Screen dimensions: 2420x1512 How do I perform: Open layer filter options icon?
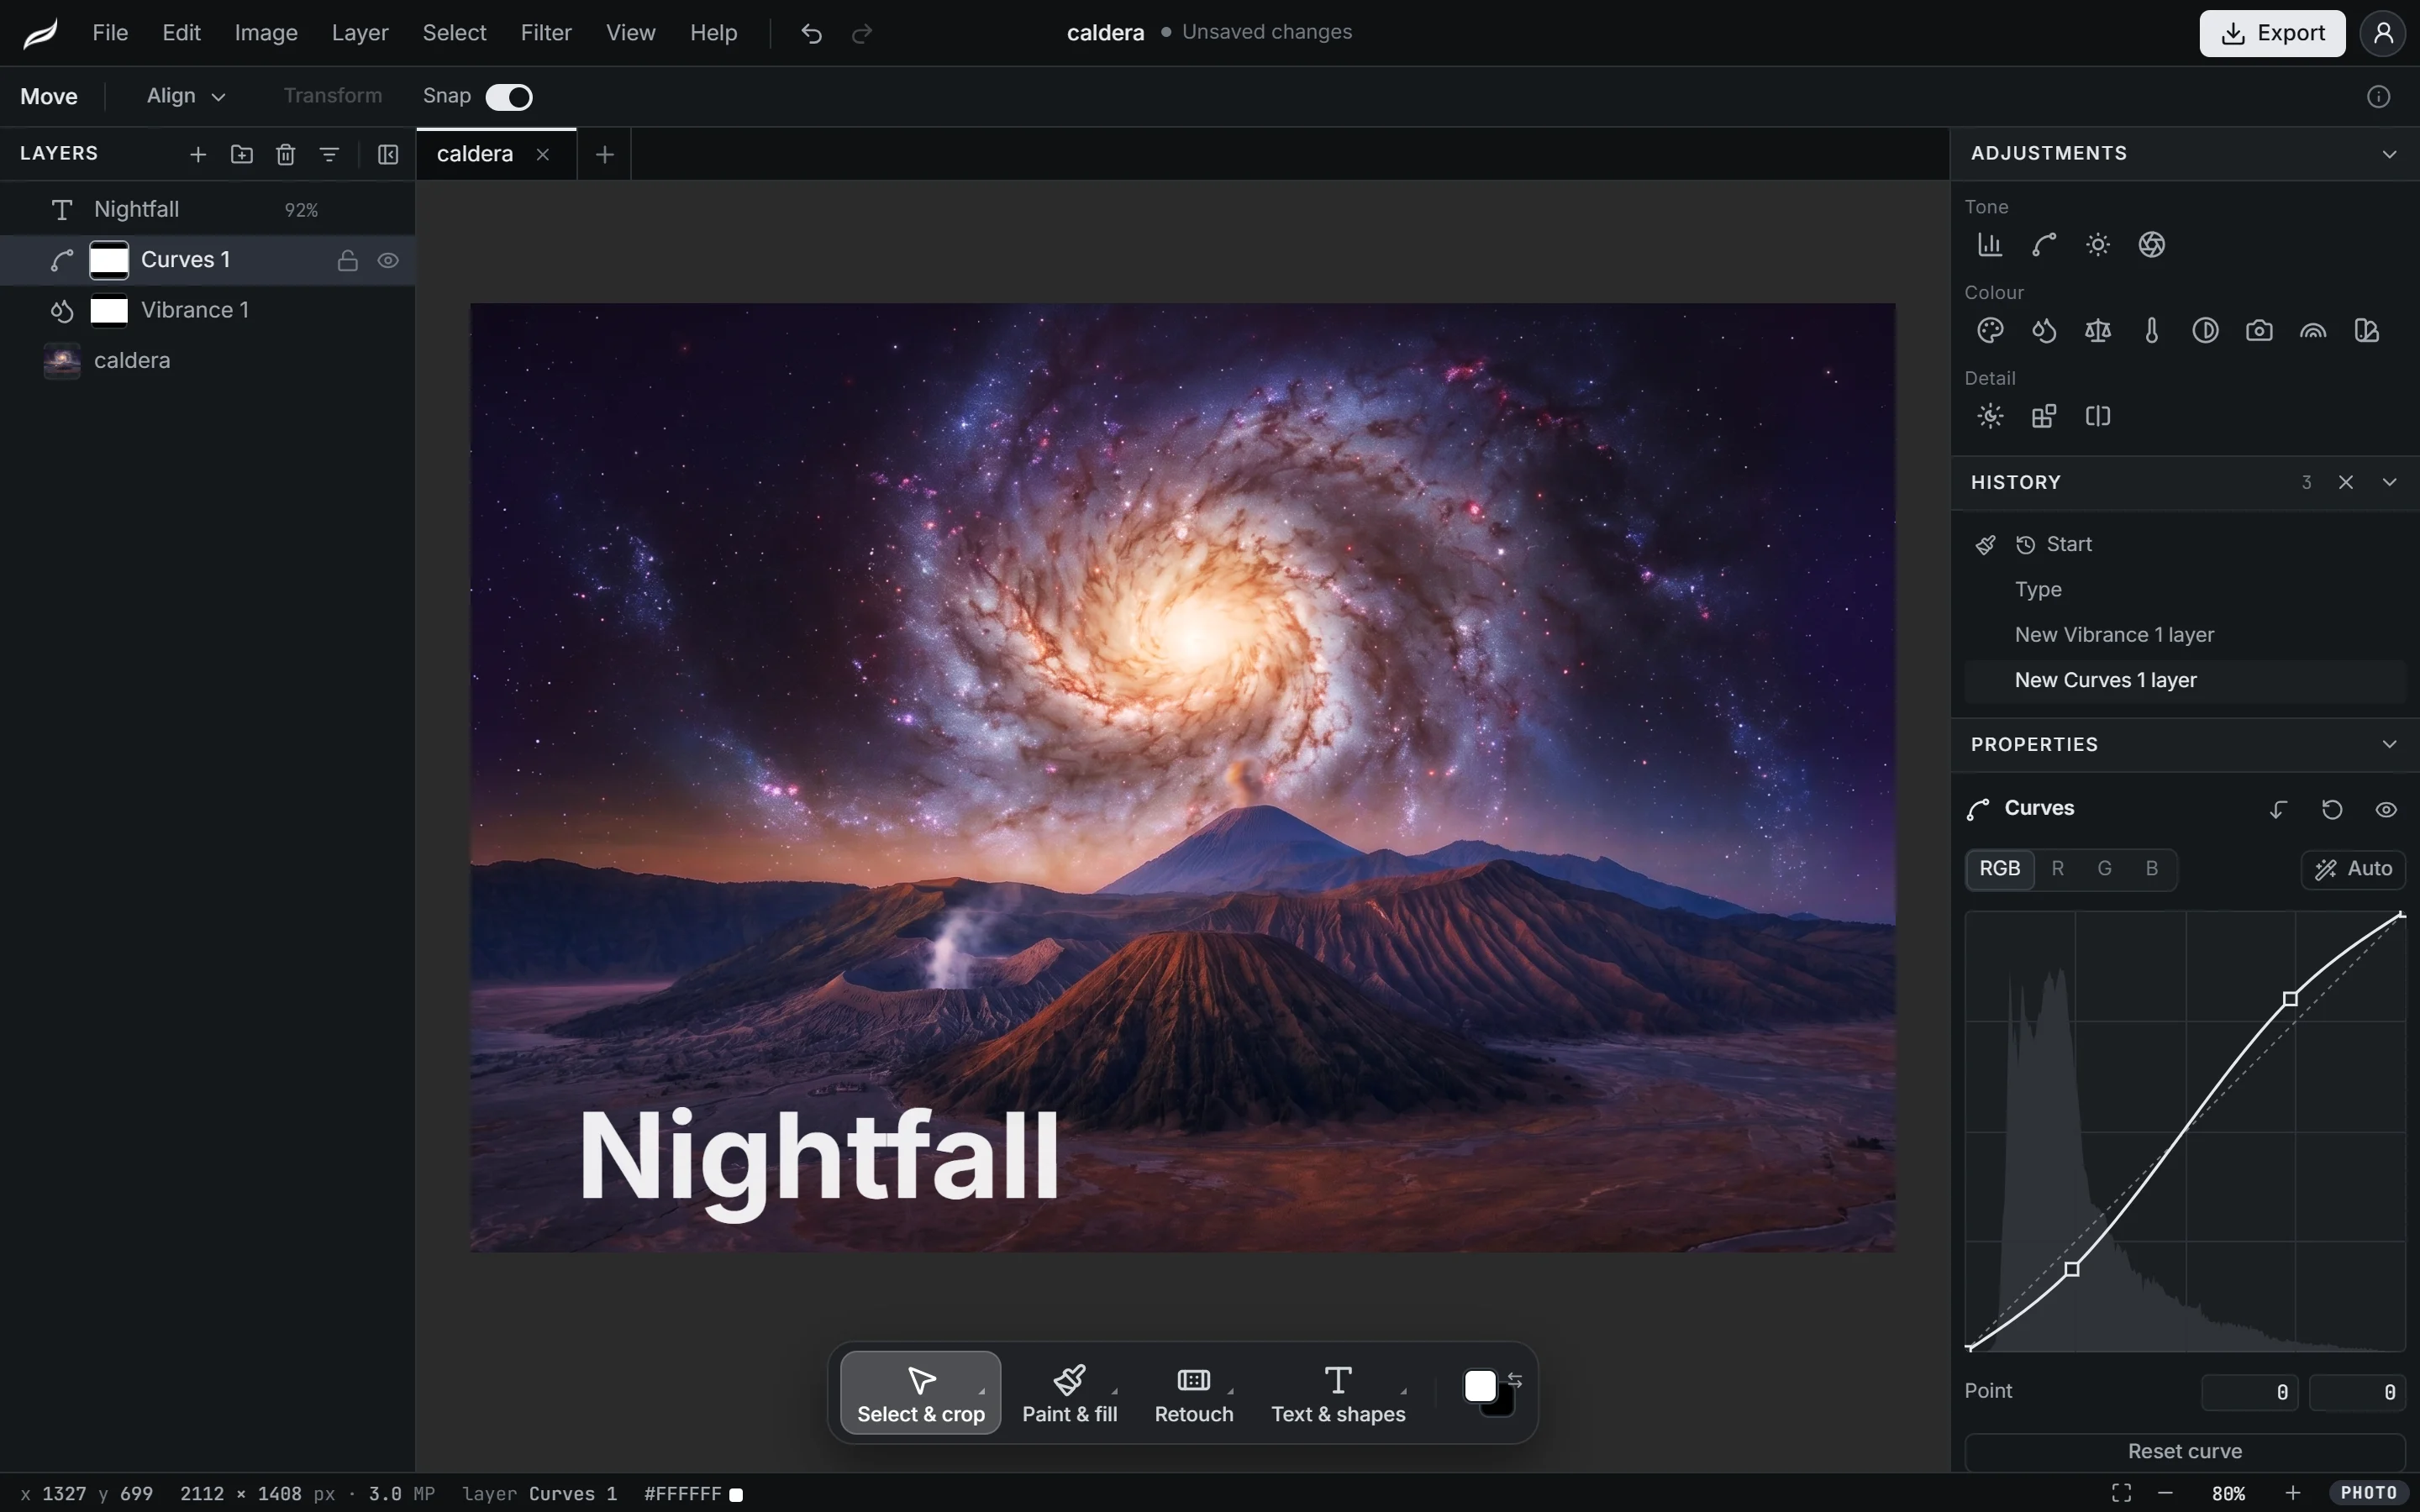coord(330,154)
